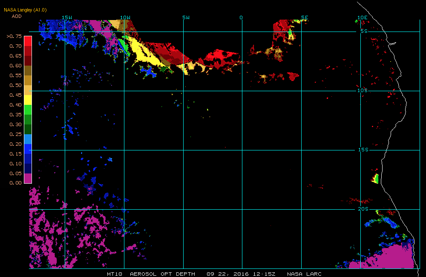Select the bright green legend swatch

point(28,110)
